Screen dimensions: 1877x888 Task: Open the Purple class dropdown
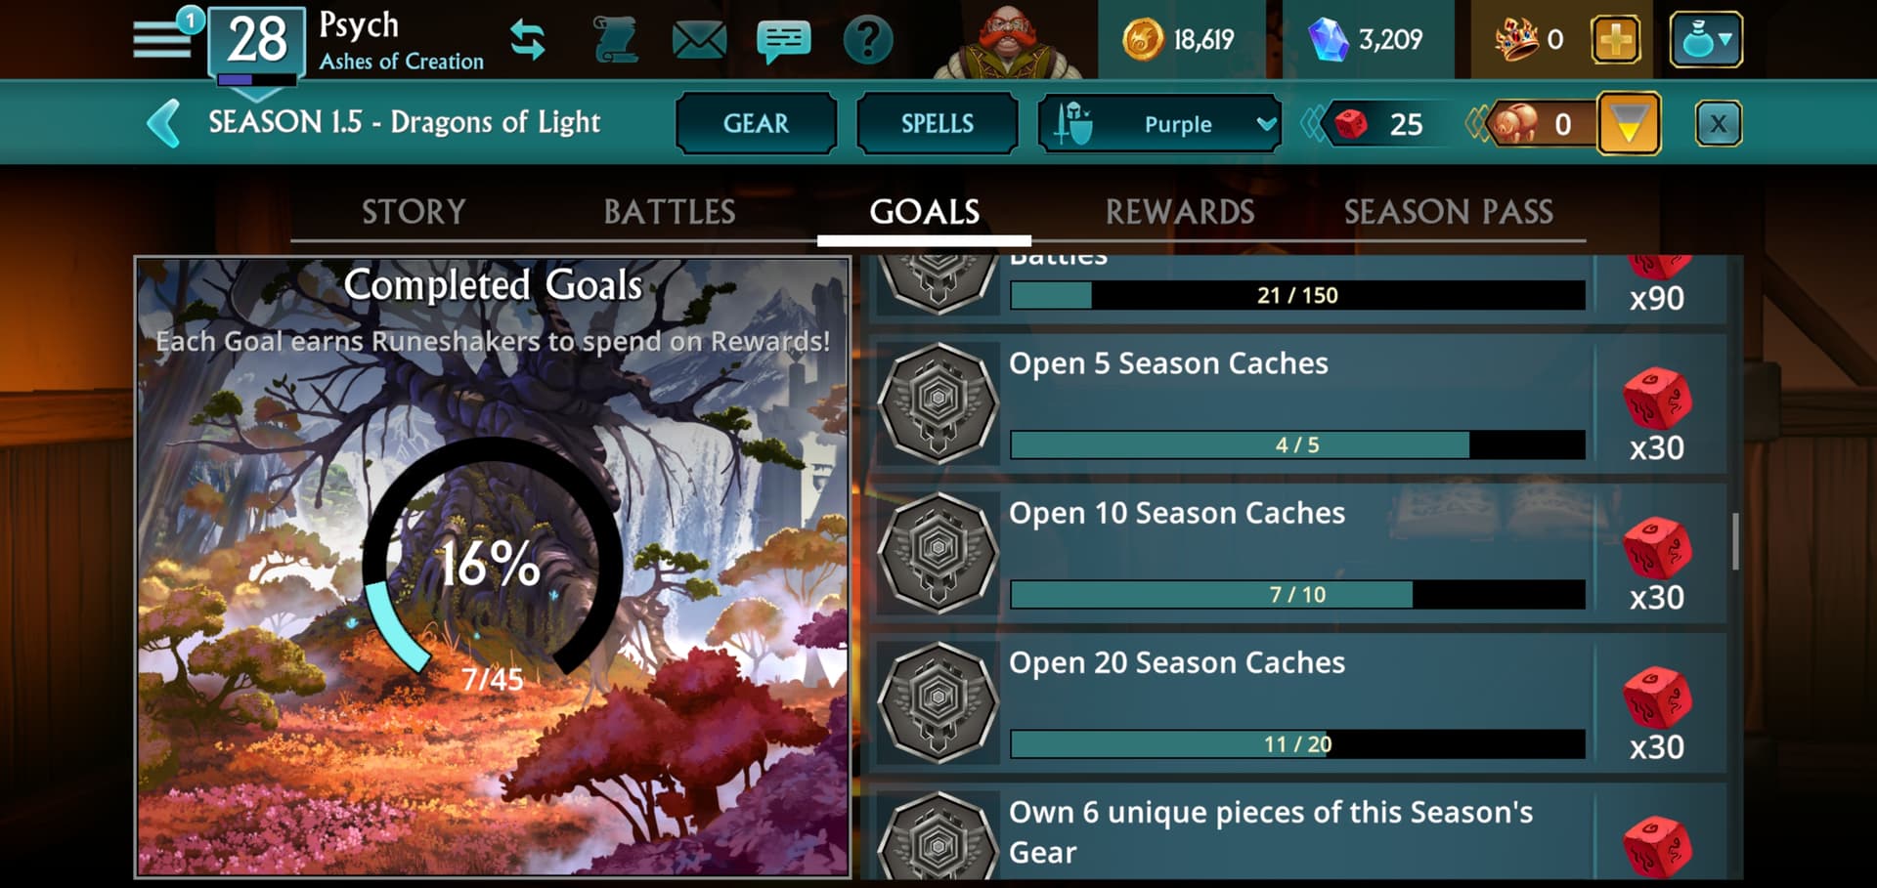[x=1159, y=124]
